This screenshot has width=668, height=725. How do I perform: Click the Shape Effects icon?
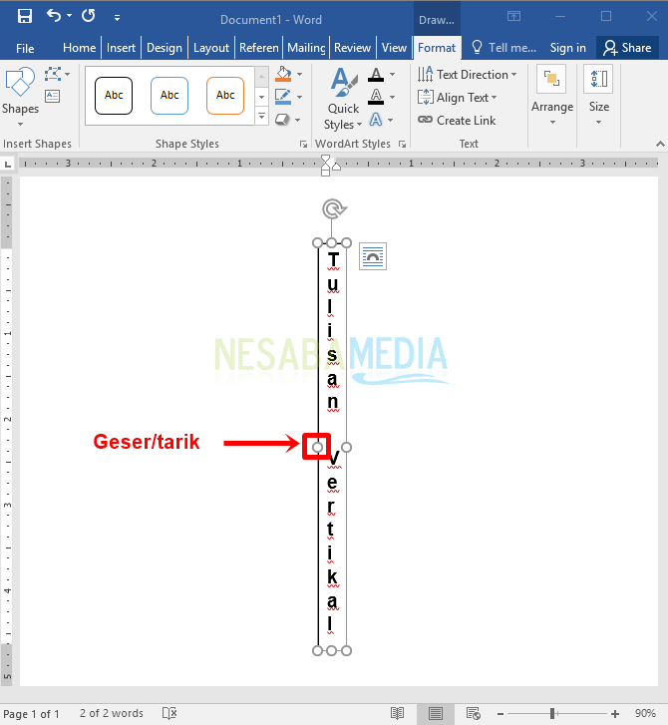point(282,120)
